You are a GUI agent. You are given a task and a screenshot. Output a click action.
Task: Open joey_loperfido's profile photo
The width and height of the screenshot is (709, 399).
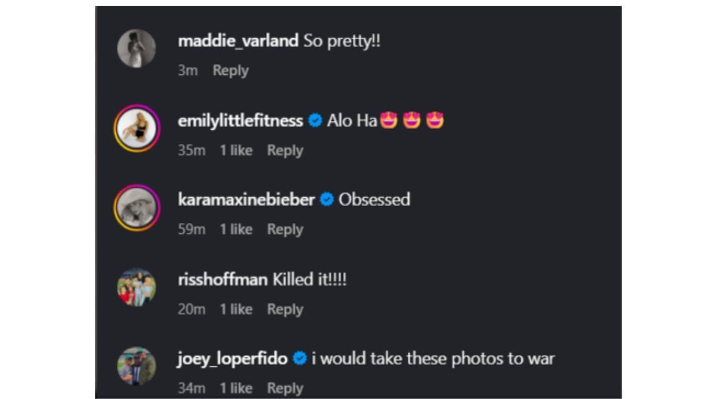coord(136,366)
